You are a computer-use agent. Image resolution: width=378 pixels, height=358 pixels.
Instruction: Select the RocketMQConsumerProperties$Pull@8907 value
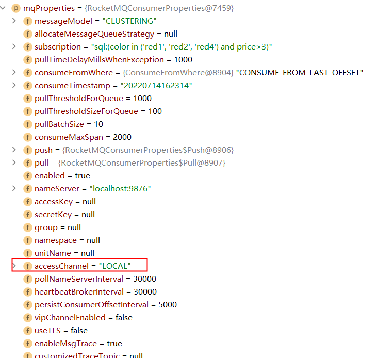(x=142, y=162)
